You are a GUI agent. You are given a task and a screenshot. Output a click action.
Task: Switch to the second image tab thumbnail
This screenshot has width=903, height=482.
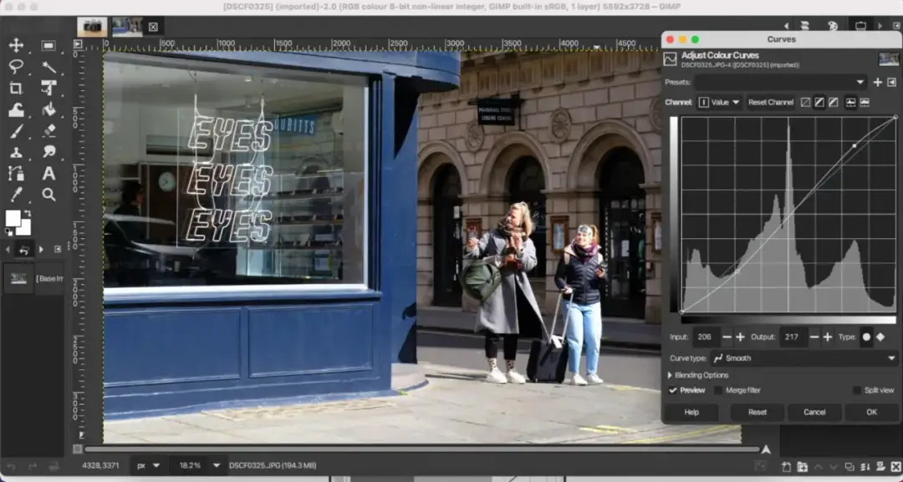point(126,27)
